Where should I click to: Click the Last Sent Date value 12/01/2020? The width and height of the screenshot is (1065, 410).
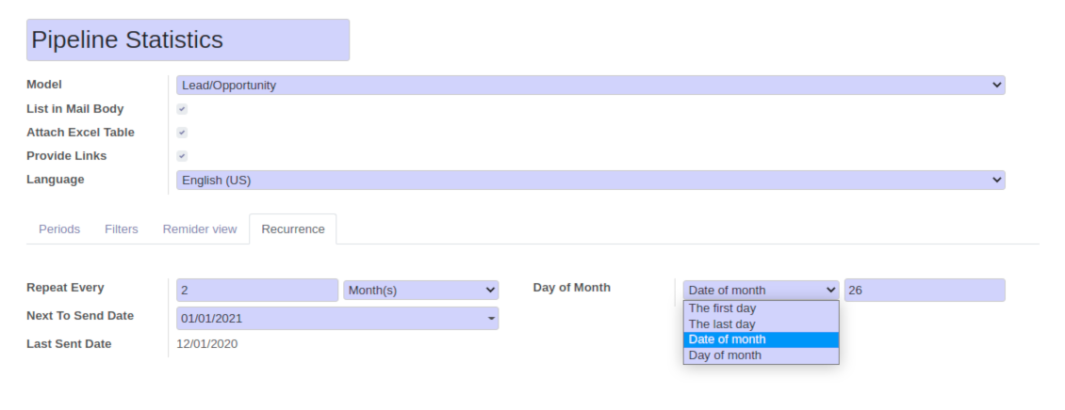(207, 344)
